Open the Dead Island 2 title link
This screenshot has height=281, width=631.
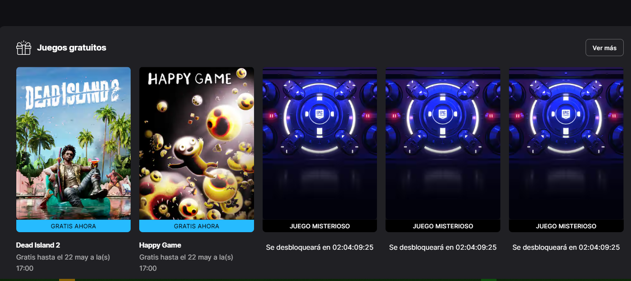click(x=38, y=245)
